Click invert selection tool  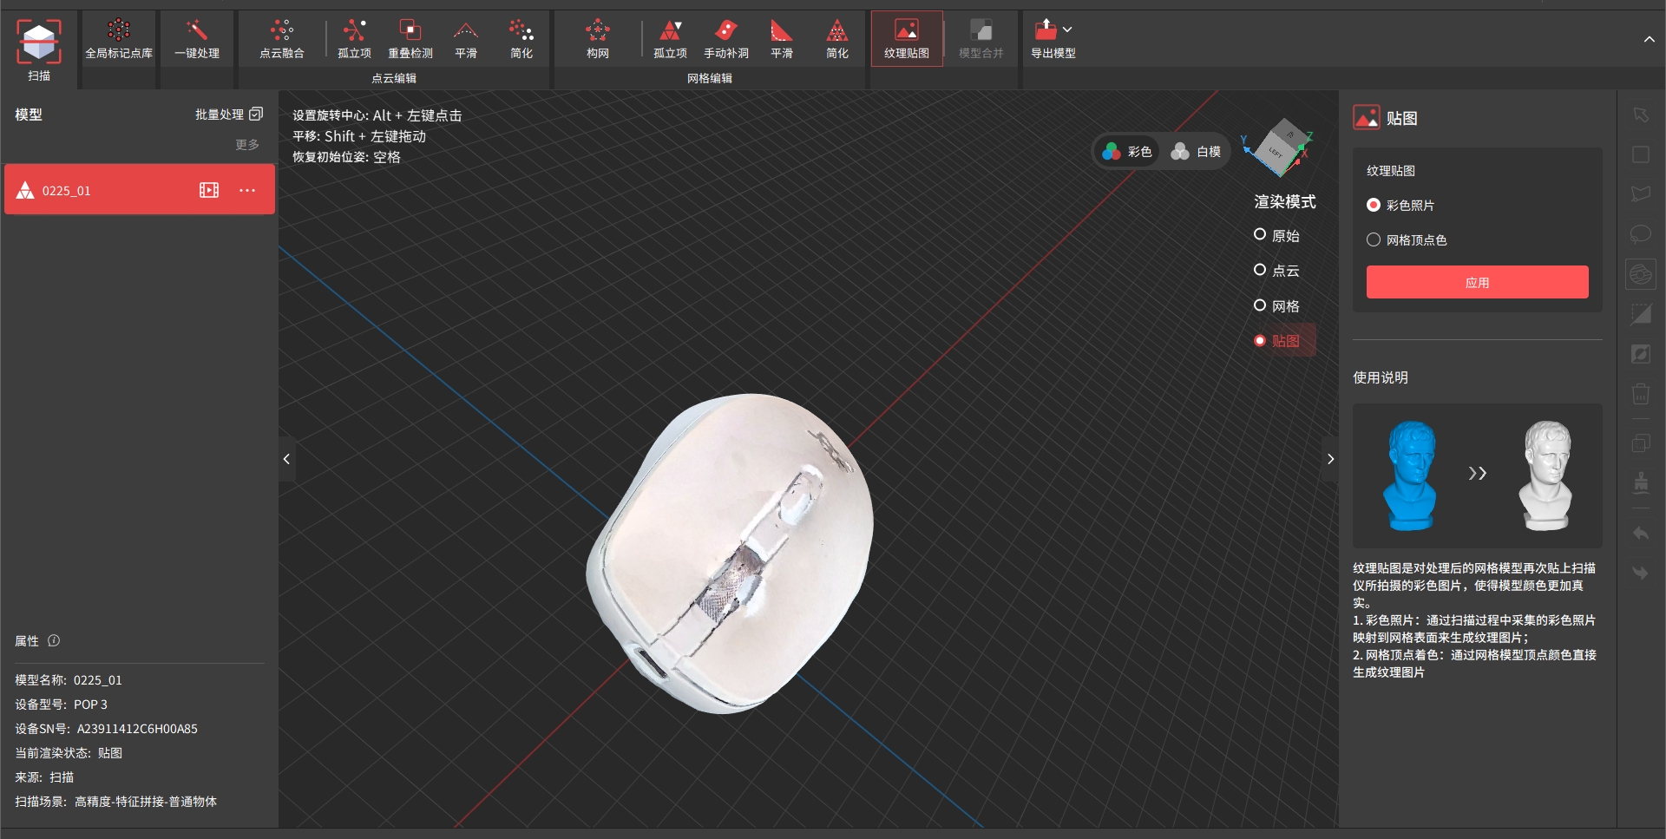tap(1640, 314)
